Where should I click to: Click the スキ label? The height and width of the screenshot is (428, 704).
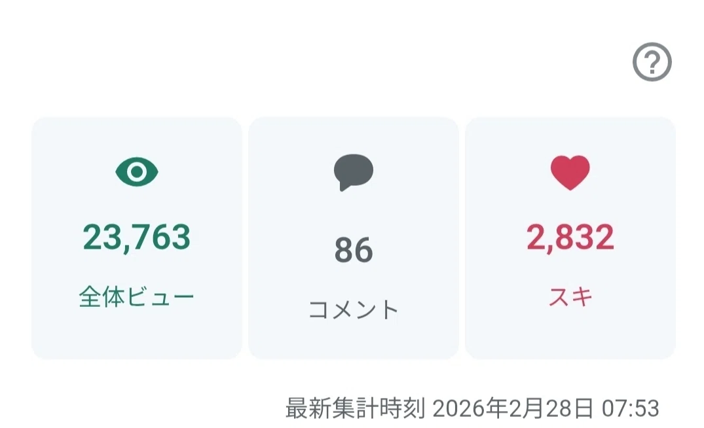click(570, 296)
